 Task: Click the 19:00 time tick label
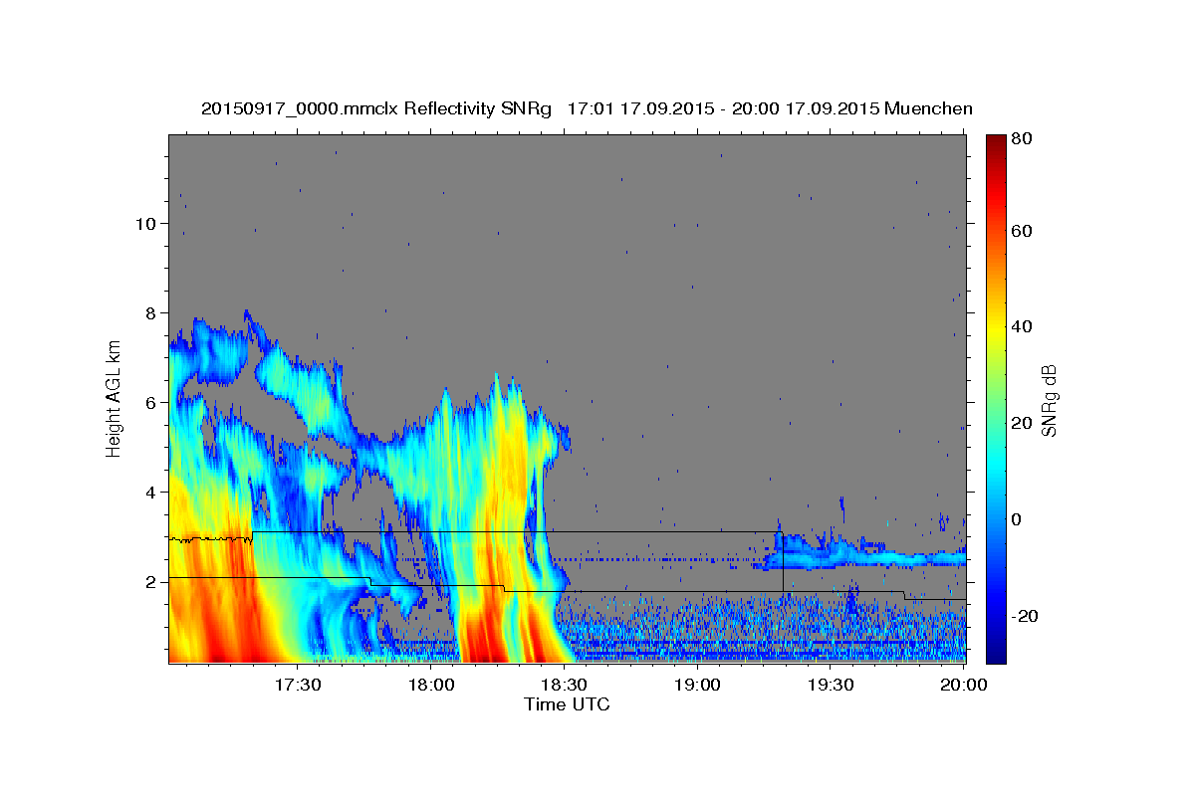click(697, 685)
